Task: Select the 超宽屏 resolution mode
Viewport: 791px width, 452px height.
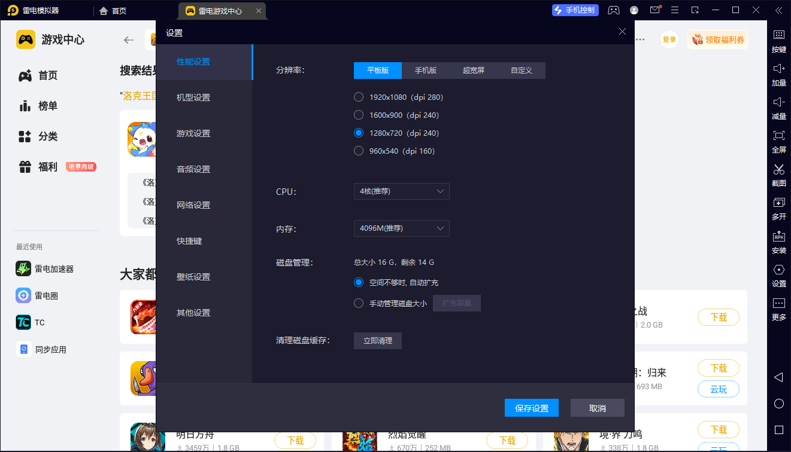Action: (x=474, y=71)
